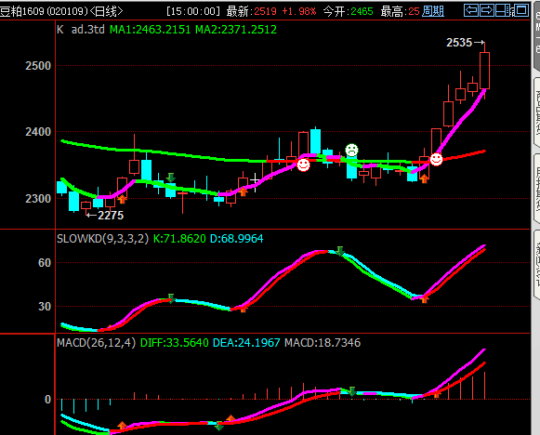Click the 2500 price axis label
540x435 pixels.
[x=38, y=65]
